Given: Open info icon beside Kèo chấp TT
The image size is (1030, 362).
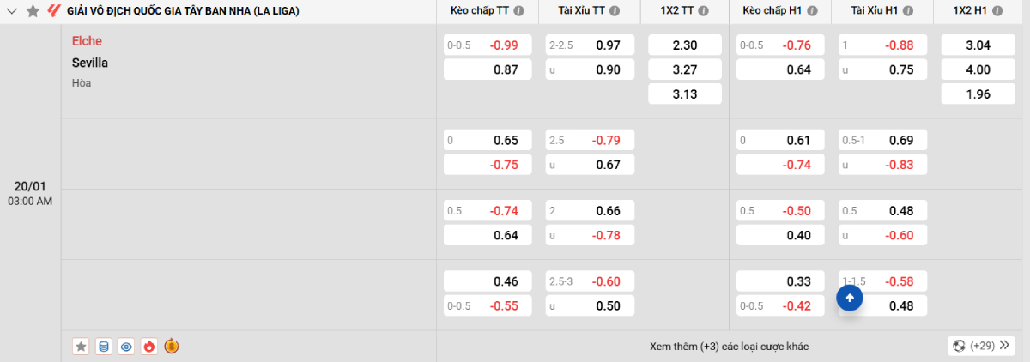Looking at the screenshot, I should tap(518, 11).
